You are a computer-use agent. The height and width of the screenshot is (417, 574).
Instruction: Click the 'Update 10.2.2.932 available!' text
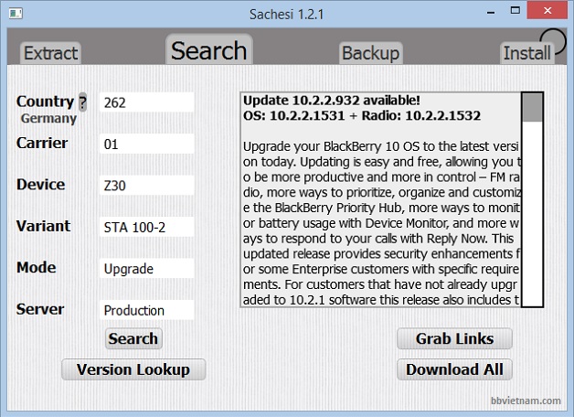tap(332, 101)
